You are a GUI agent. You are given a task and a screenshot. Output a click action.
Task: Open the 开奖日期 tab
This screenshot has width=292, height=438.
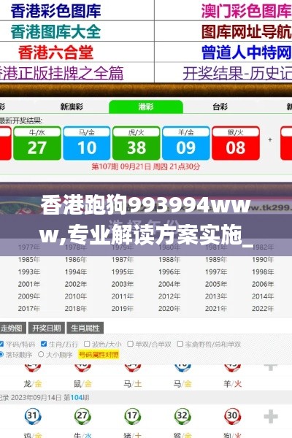pyautogui.click(x=47, y=328)
